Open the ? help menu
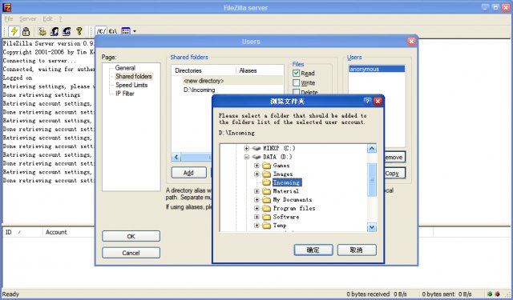Image resolution: width=513 pixels, height=300 pixels. point(61,19)
